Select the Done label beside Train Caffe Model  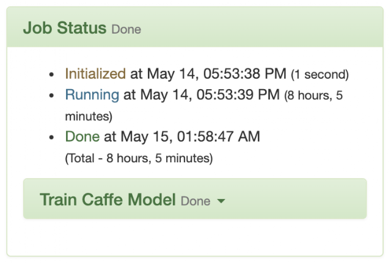click(x=195, y=201)
